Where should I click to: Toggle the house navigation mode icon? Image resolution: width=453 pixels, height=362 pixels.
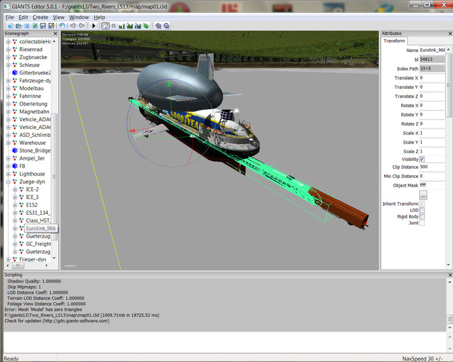click(106, 26)
